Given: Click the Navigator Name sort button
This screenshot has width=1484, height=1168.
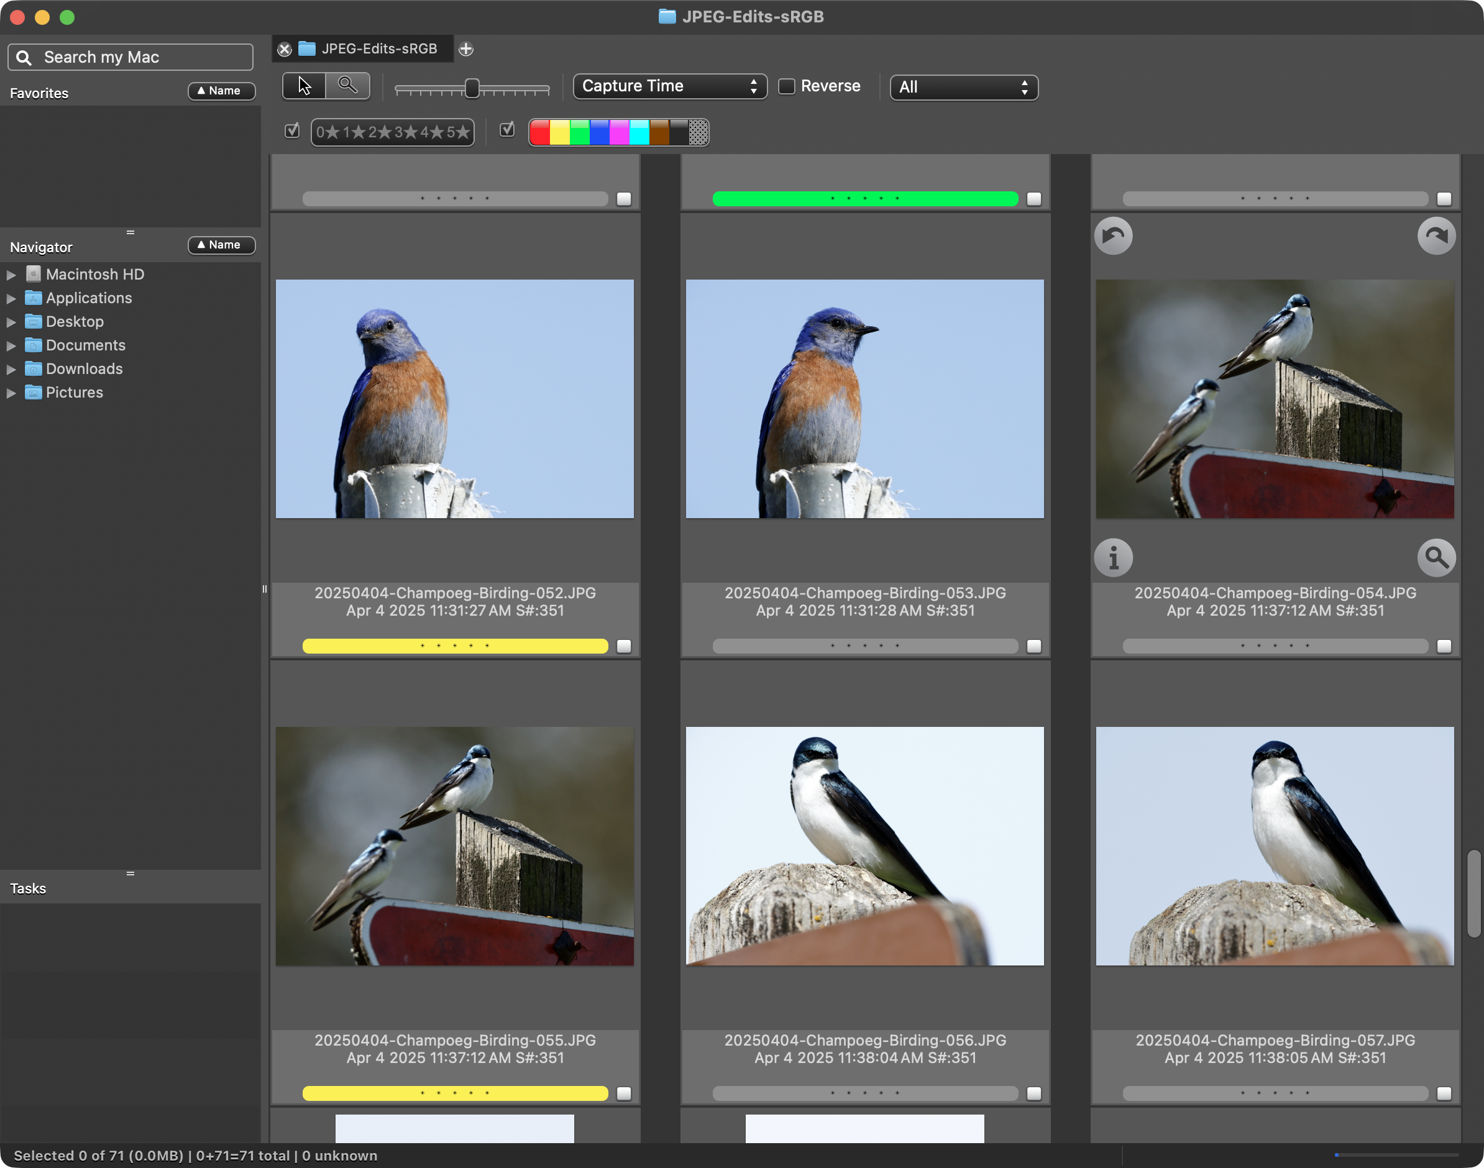Looking at the screenshot, I should click(x=222, y=245).
